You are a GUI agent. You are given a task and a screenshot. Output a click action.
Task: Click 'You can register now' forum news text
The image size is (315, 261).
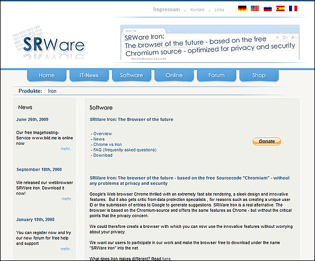(44, 238)
